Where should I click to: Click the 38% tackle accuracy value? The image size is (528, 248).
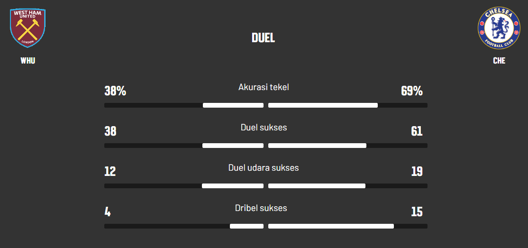pos(115,91)
